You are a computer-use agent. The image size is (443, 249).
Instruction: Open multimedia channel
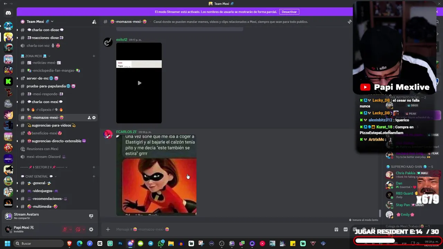pyautogui.click(x=58, y=206)
